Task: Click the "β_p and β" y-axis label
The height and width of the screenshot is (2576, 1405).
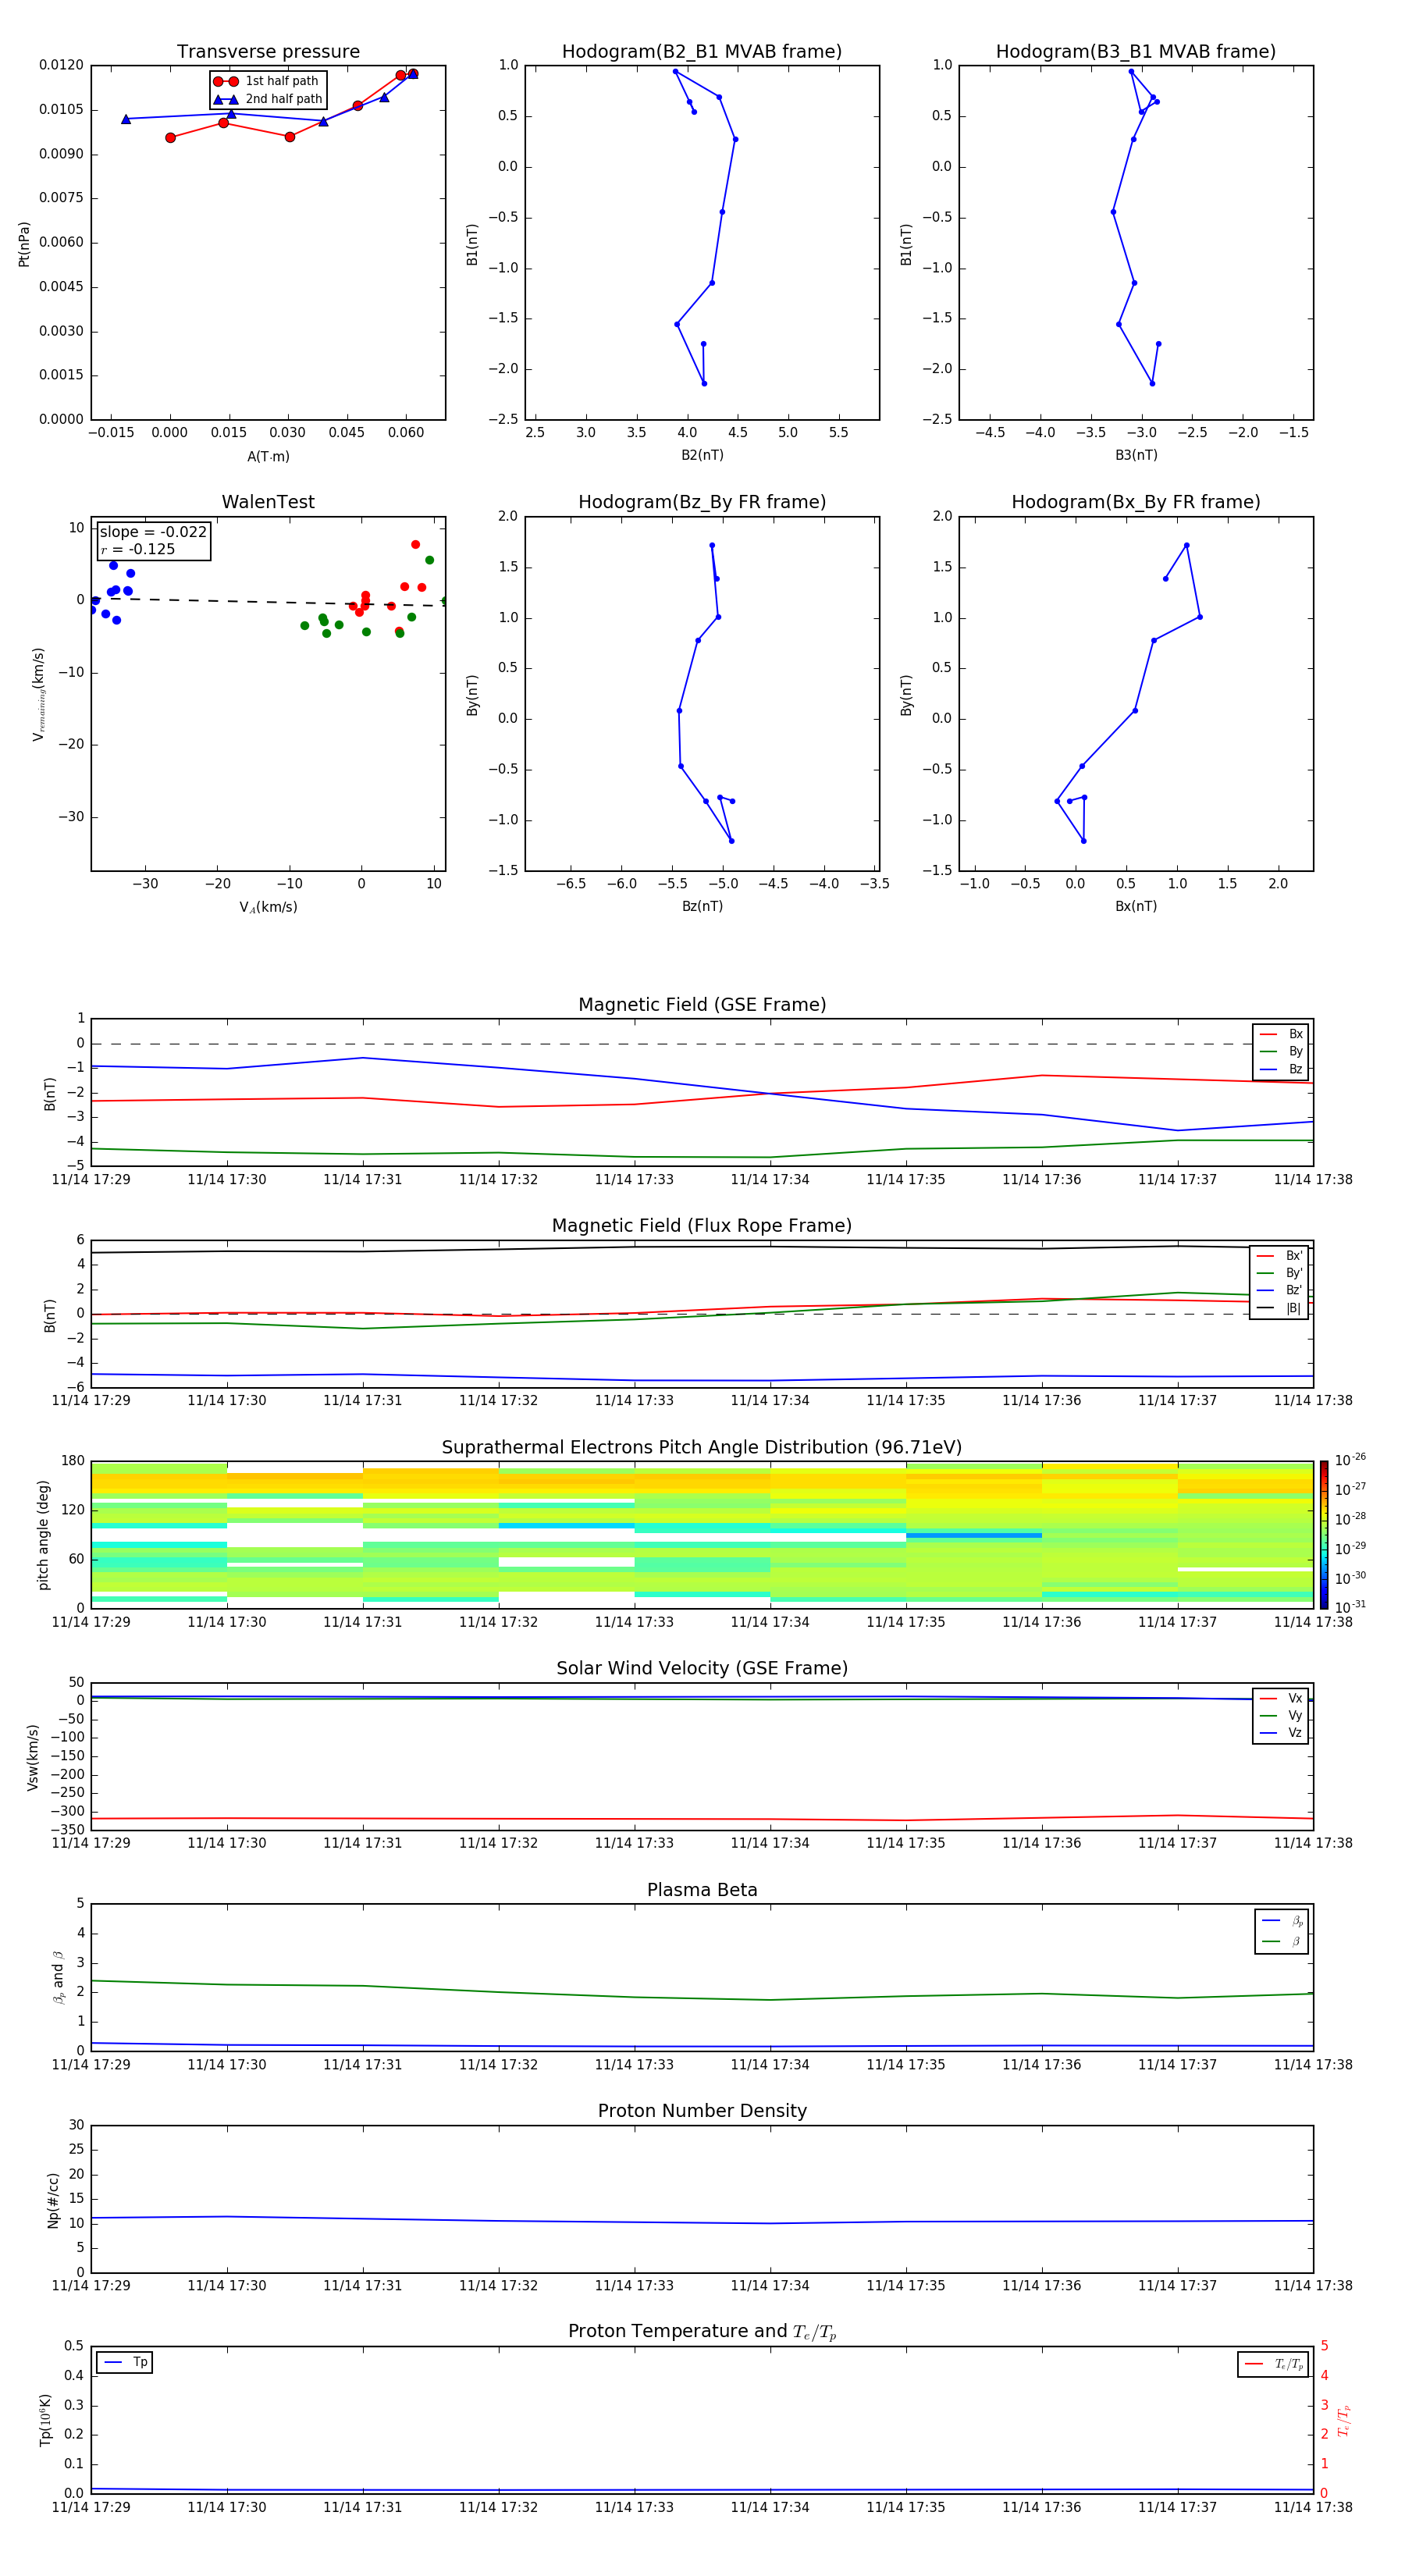Action: point(58,1977)
